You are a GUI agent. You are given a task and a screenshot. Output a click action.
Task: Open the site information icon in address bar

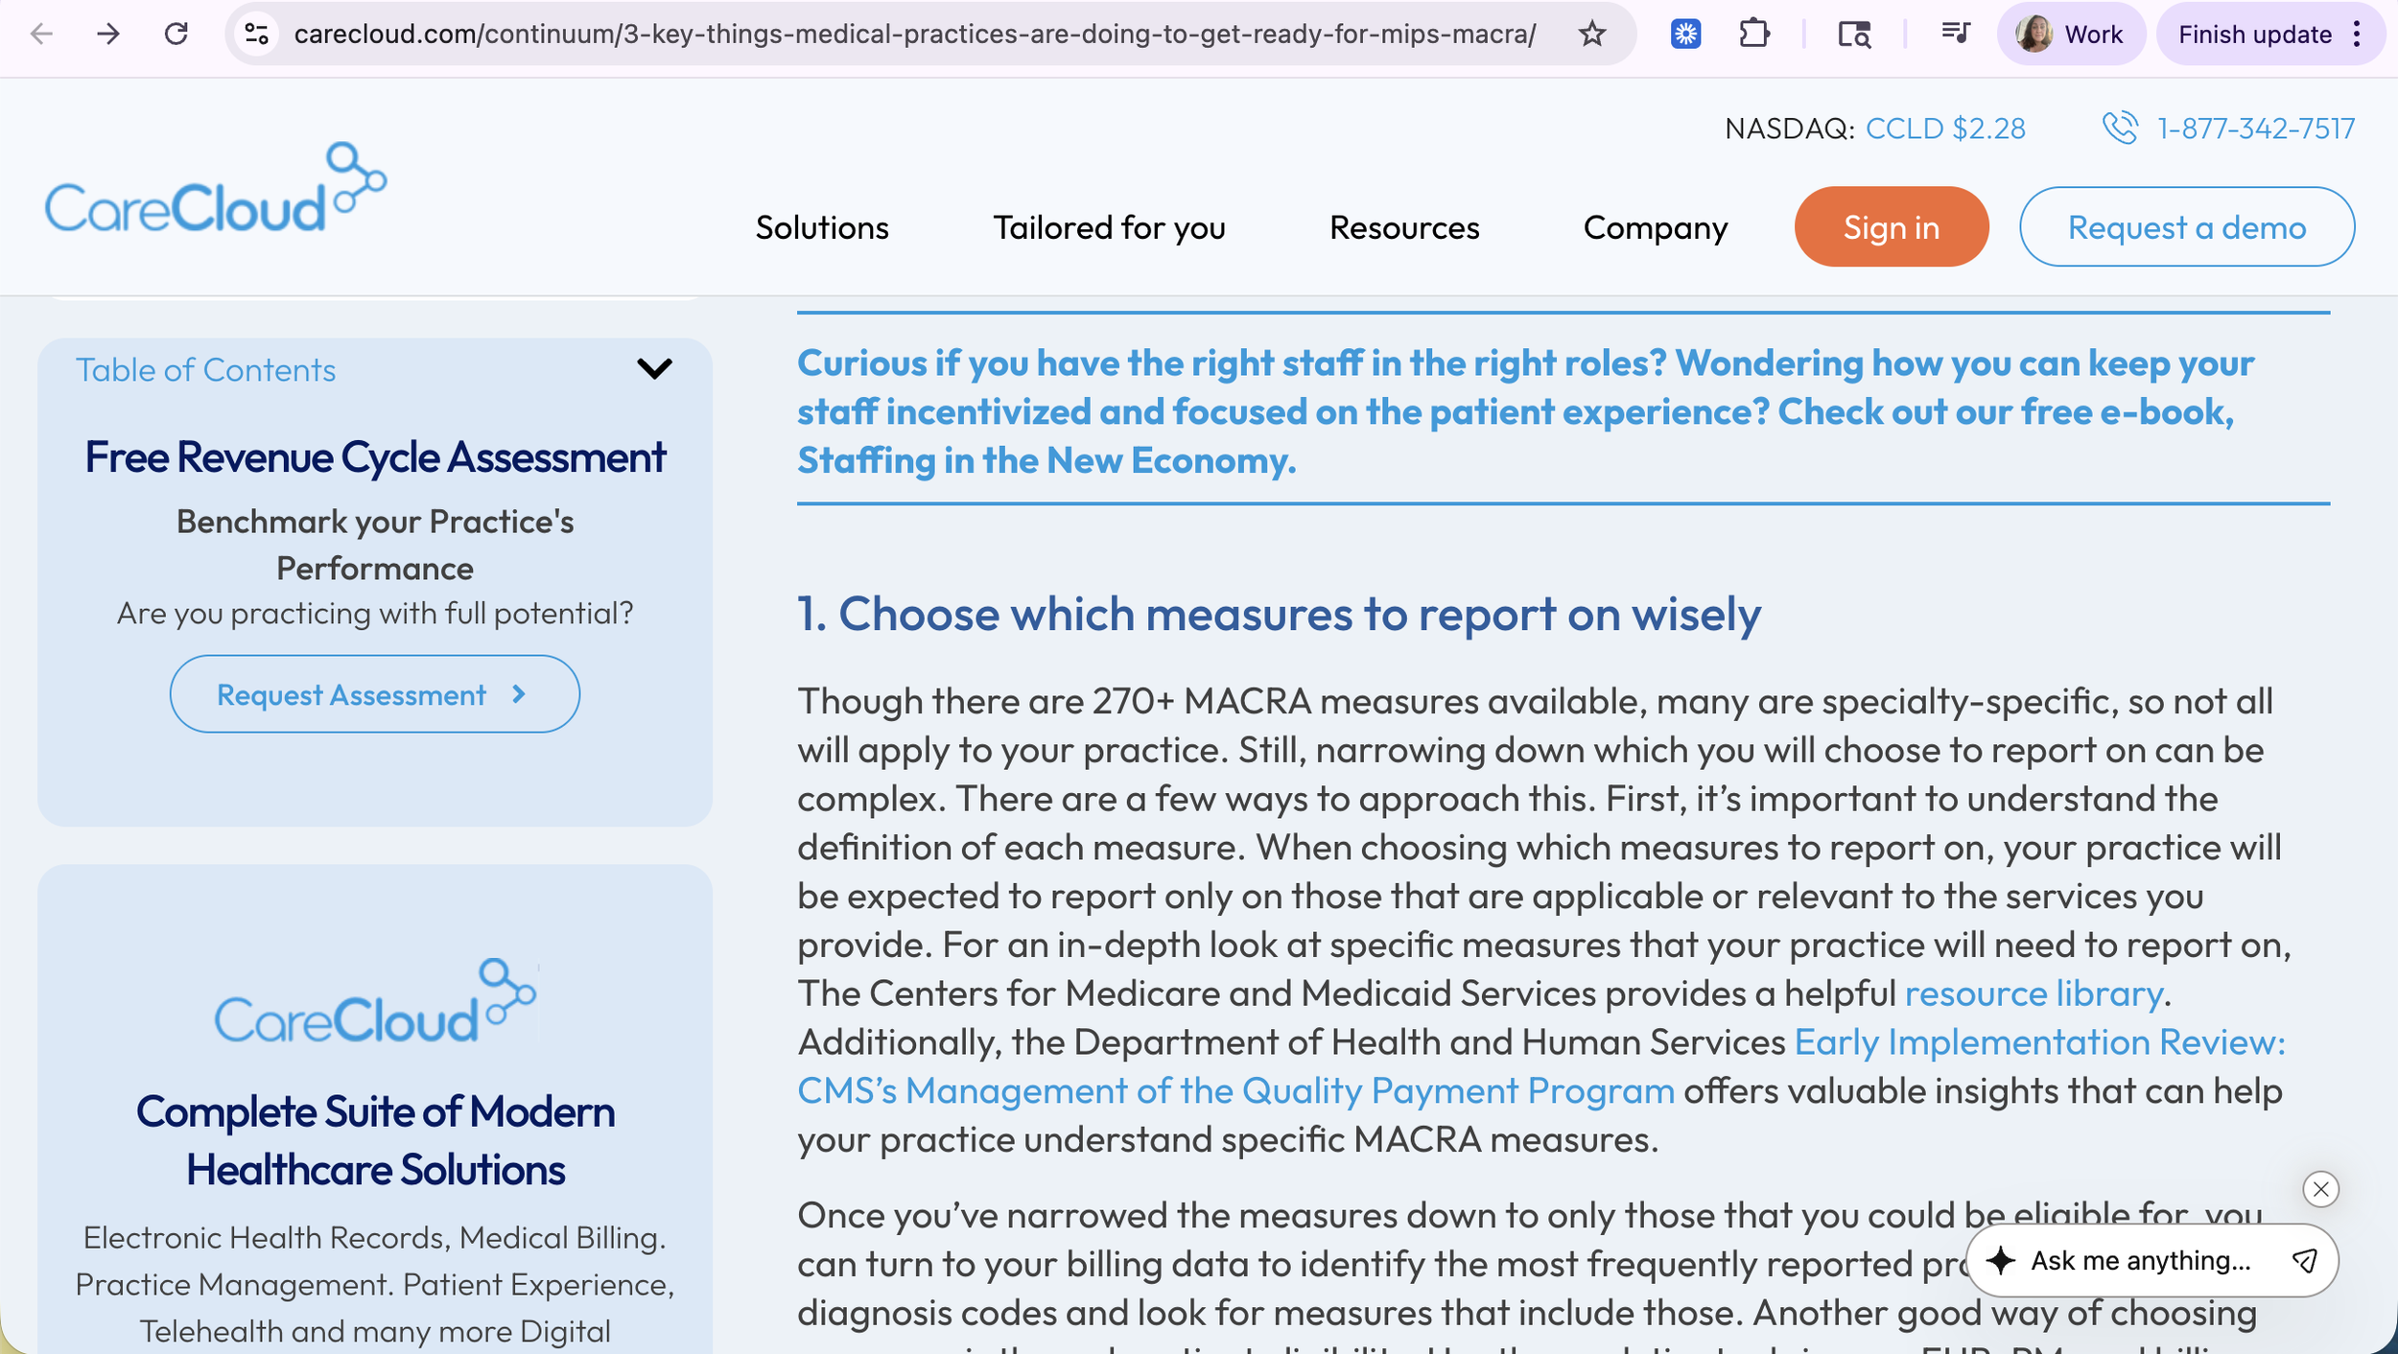256,35
